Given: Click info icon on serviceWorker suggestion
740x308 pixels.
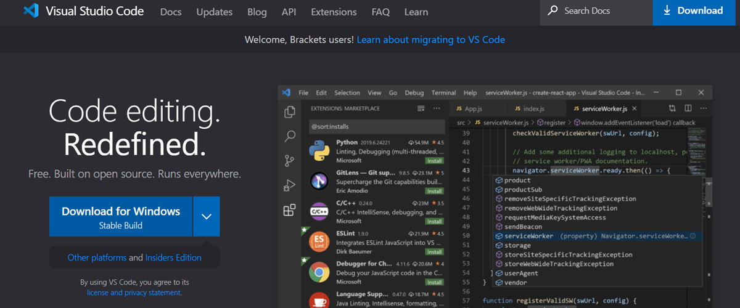Looking at the screenshot, I should pos(693,236).
